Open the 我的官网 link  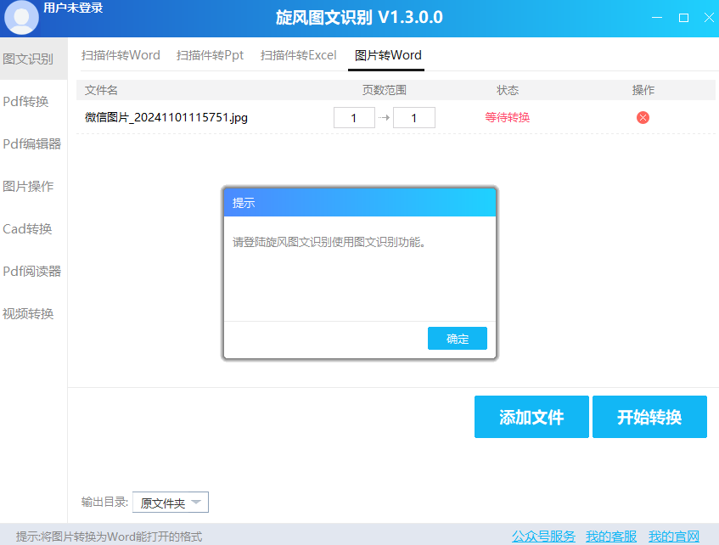point(674,537)
